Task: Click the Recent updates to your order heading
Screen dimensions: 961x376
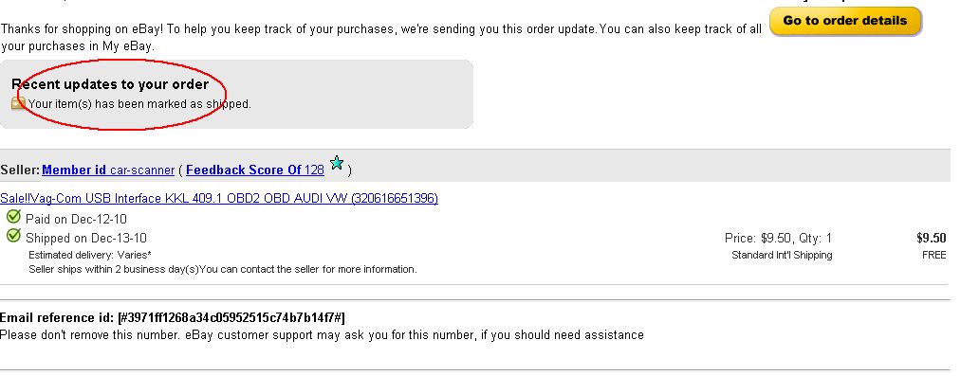Action: point(110,84)
